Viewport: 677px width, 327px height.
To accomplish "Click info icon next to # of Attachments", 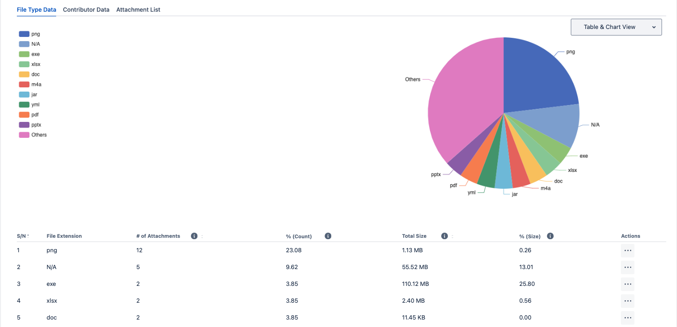I will pos(194,236).
